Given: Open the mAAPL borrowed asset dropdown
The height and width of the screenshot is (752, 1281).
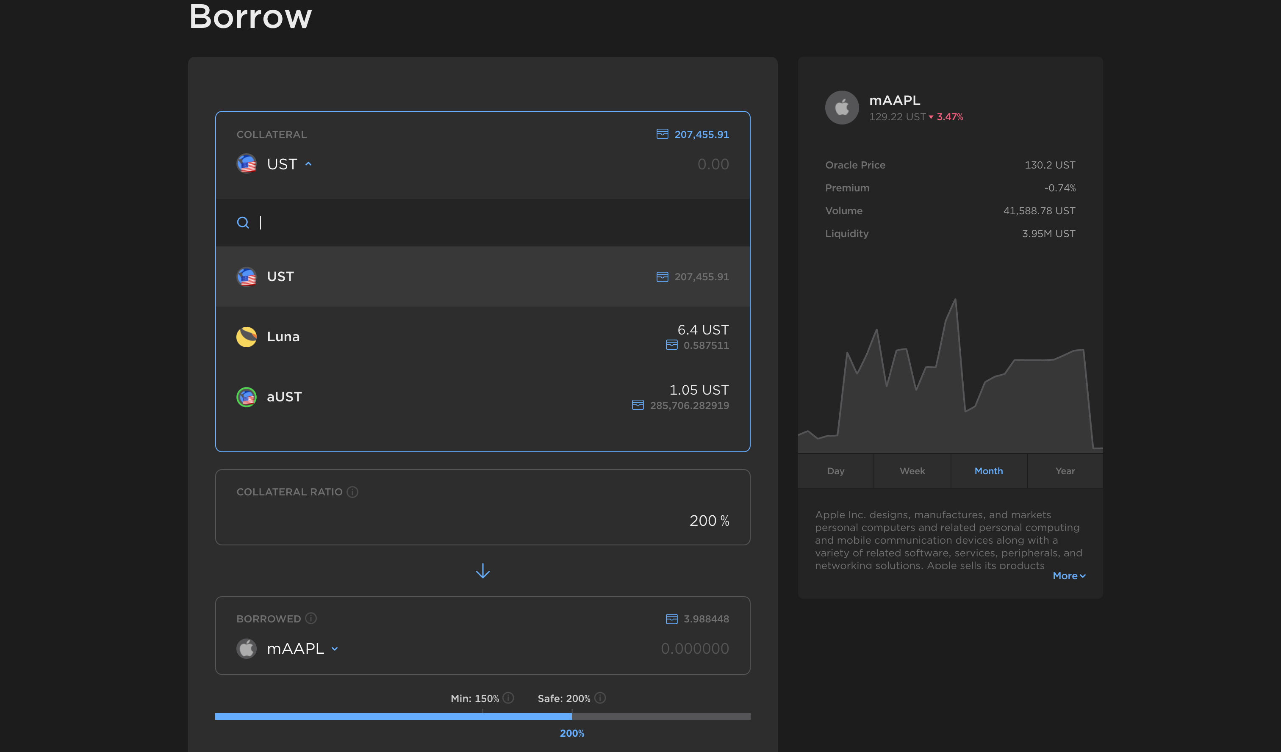Looking at the screenshot, I should 335,649.
